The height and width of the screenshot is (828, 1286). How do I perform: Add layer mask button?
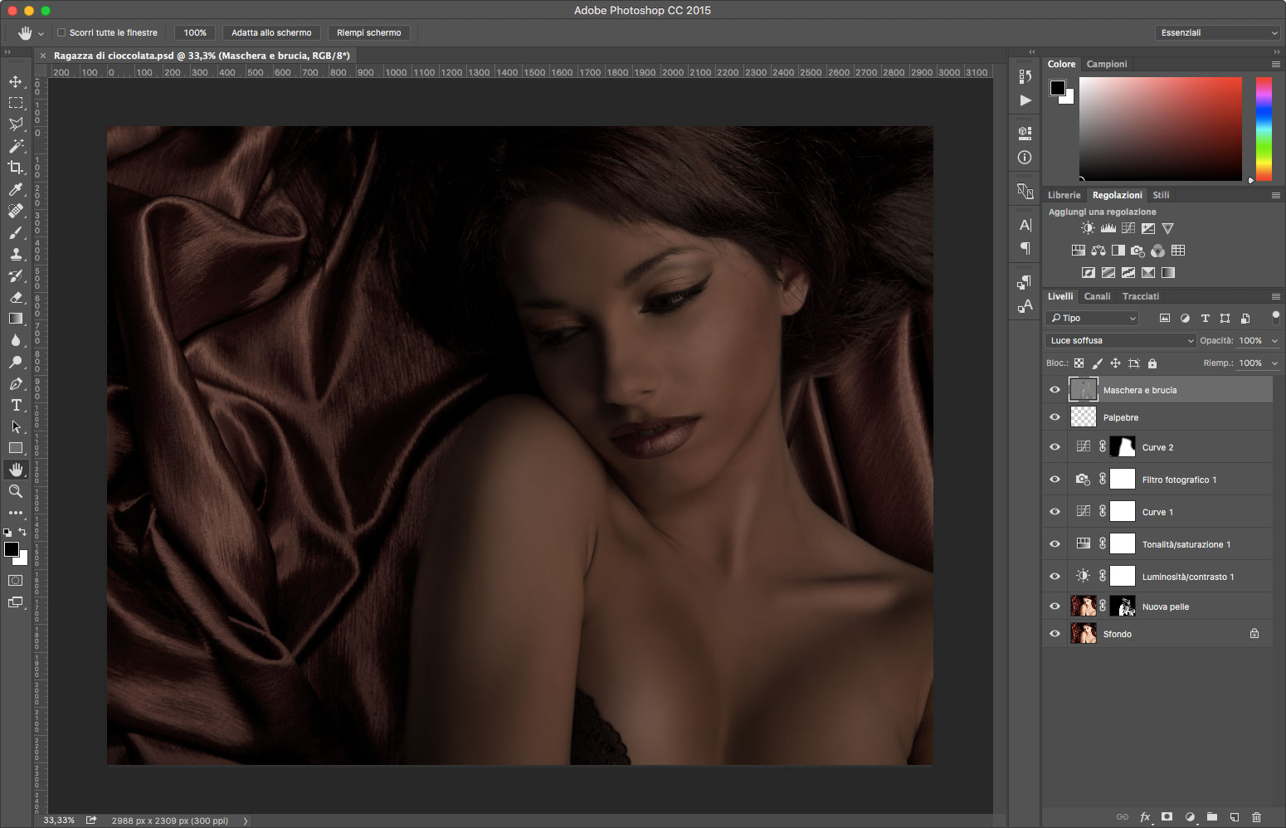[x=1167, y=817]
